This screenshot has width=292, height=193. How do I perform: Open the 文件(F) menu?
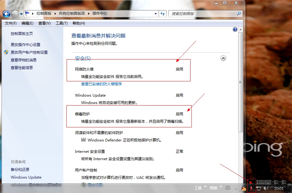point(11,23)
